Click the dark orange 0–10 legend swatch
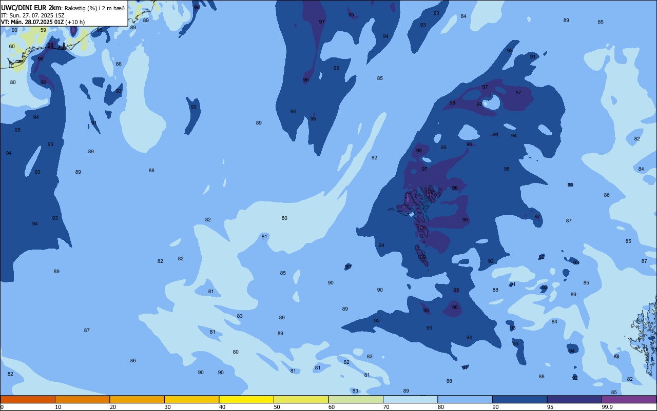 (x=28, y=399)
